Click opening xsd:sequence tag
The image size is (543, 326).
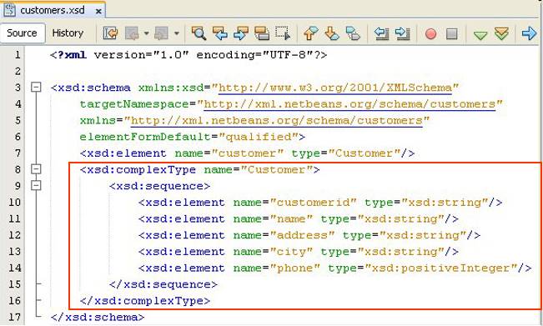pos(159,186)
